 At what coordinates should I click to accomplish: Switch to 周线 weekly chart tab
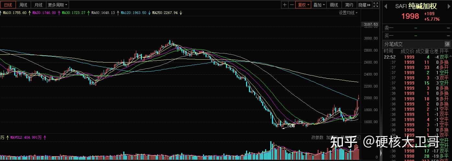pos(23,5)
